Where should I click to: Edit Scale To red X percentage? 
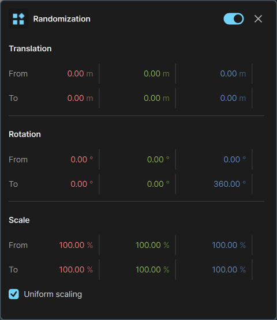click(76, 270)
